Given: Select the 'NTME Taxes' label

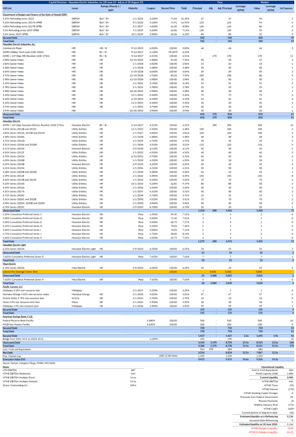Looking at the screenshot, I should tap(271, 385).
